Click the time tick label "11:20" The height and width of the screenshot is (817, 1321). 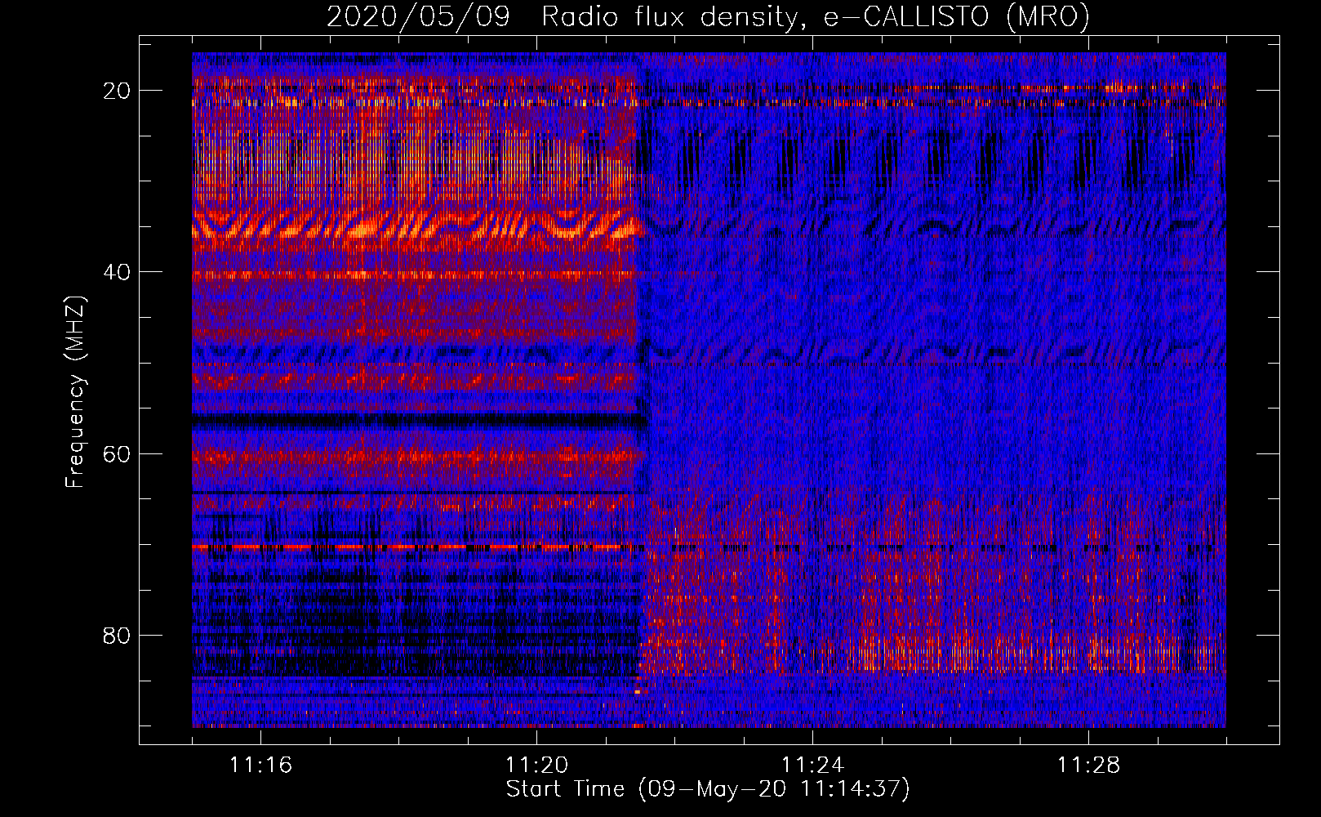536,766
